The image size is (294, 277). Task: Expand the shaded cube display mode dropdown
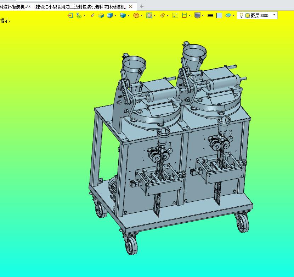[115, 15]
